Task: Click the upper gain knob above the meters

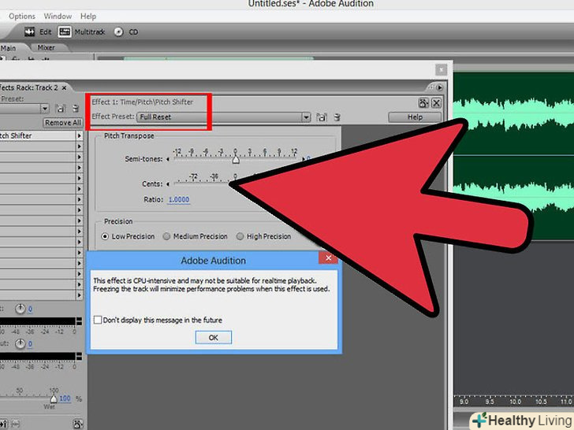Action: (20, 309)
